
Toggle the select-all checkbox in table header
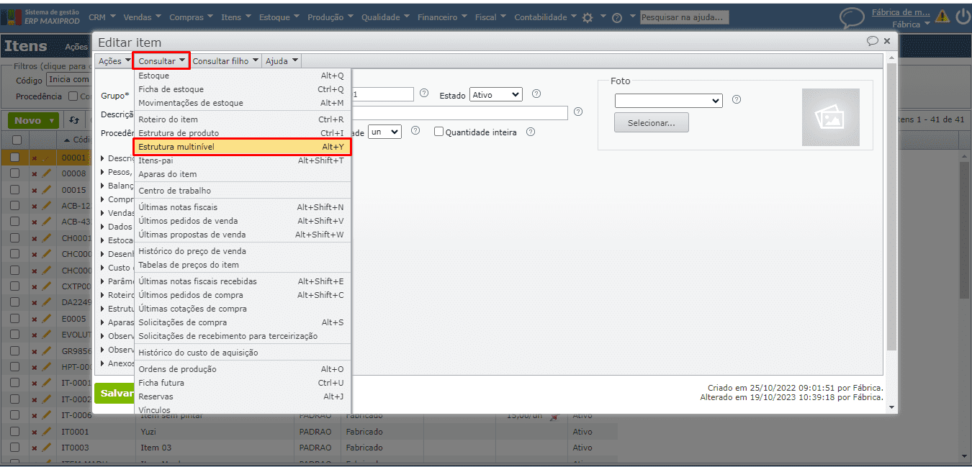[x=16, y=140]
